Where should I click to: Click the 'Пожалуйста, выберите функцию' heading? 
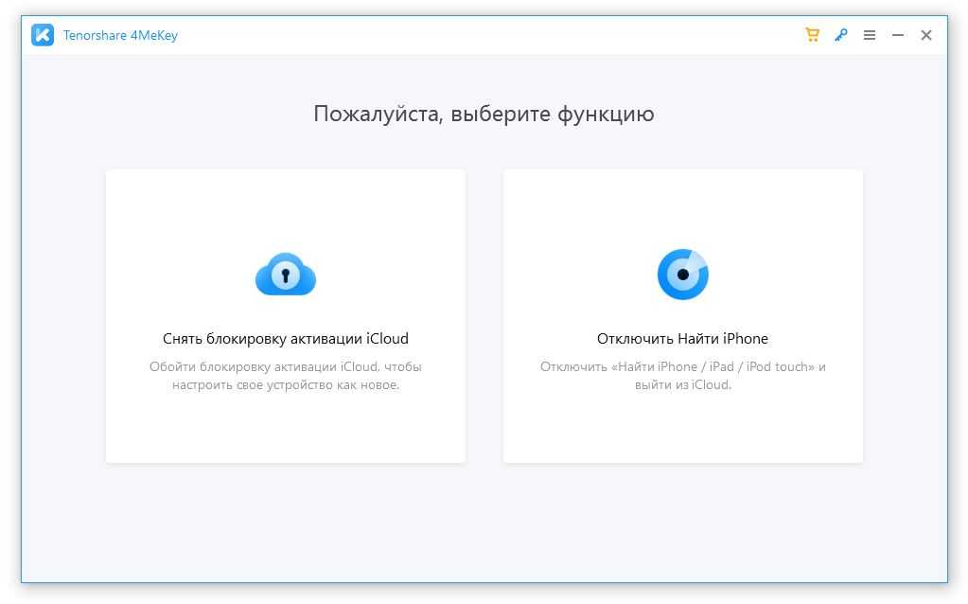coord(484,115)
